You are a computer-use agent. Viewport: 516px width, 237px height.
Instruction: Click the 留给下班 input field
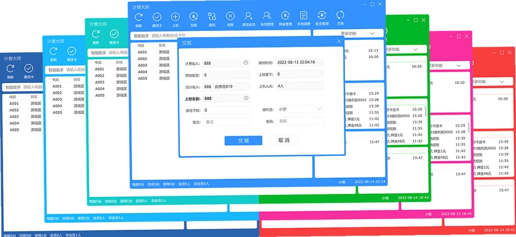click(226, 110)
